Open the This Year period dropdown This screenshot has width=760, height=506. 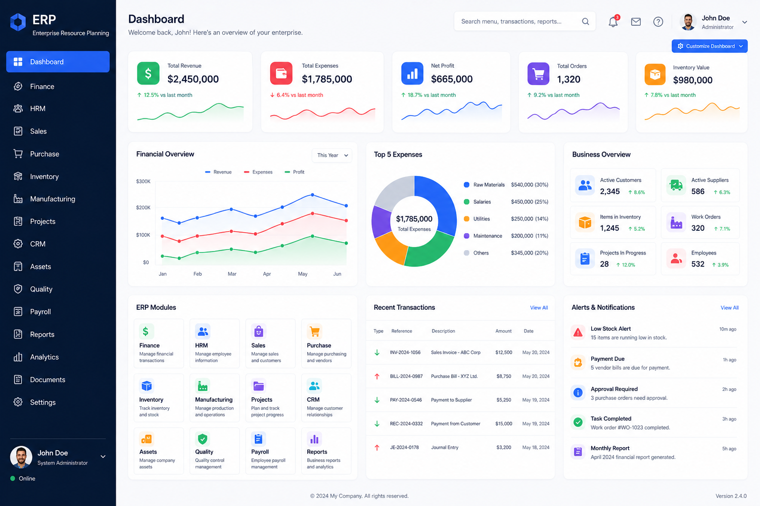coord(332,155)
